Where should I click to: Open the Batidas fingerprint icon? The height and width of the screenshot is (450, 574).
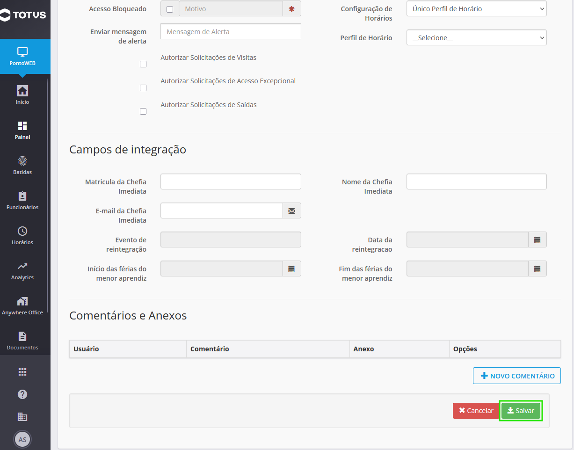[x=22, y=161]
